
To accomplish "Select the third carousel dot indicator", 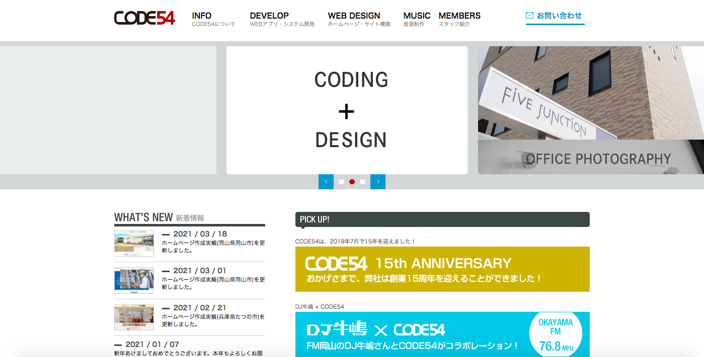I will click(362, 182).
